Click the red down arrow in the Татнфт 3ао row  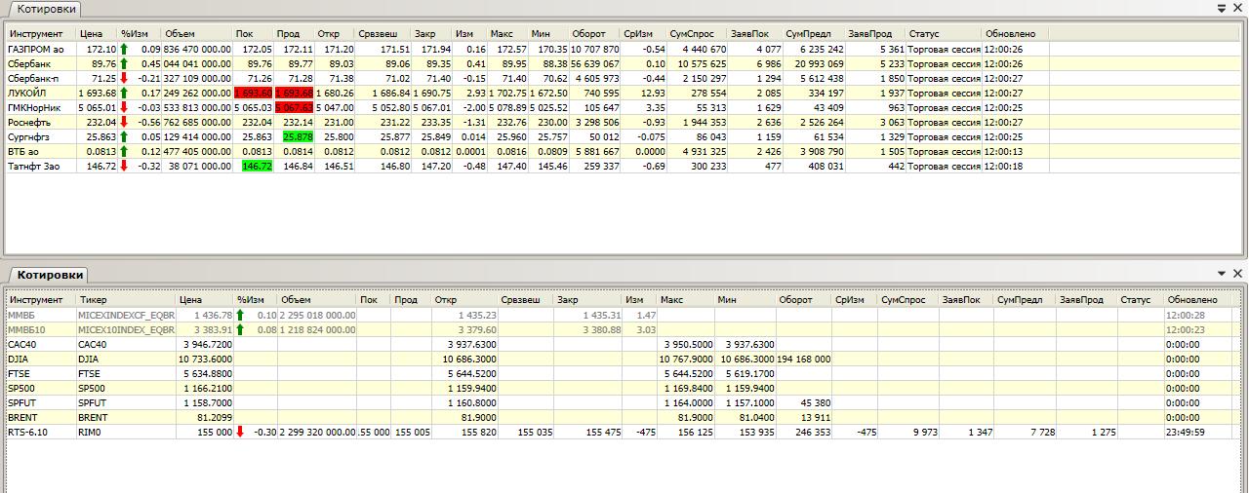pos(124,166)
